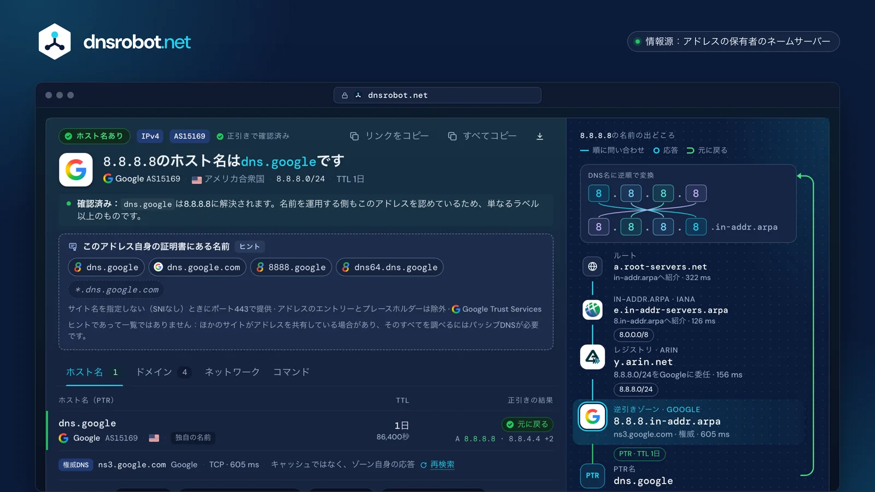Click the 8.0.0.0/8 chip
This screenshot has height=492, width=875.
634,335
